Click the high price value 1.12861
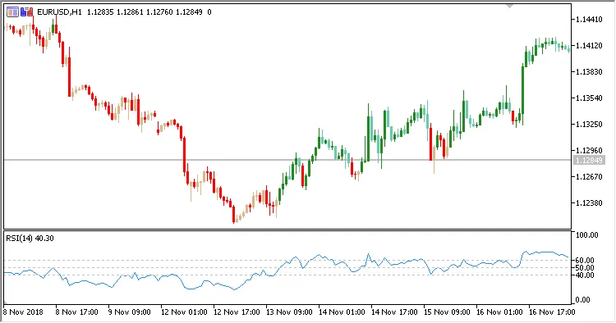 (130, 12)
